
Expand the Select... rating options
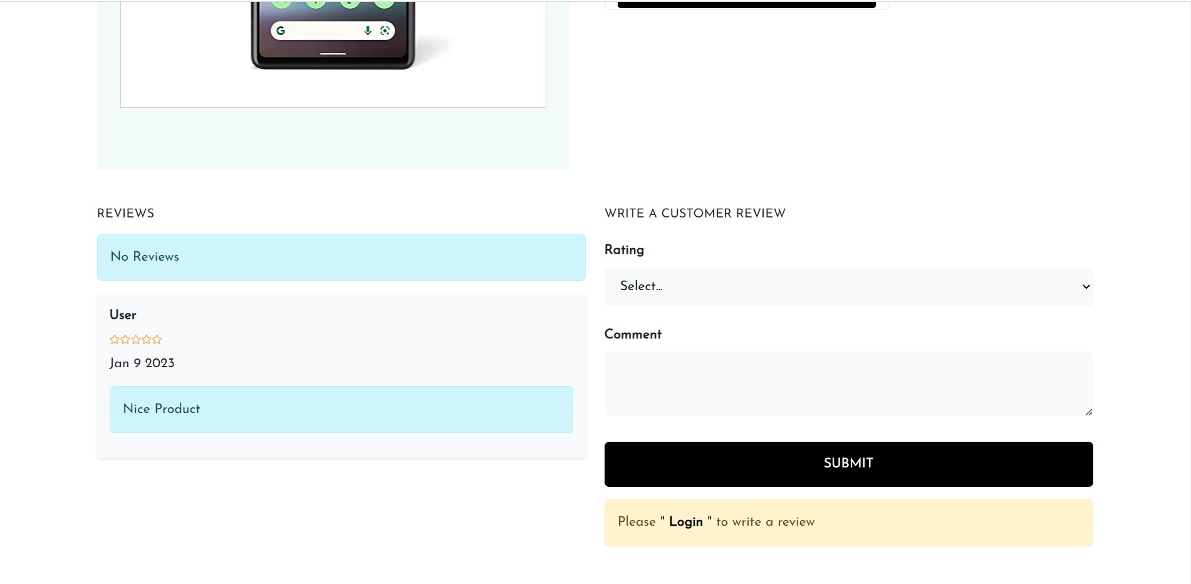(x=848, y=286)
